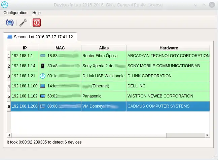Screen dimensions: 218x160
Task: Open the Help menu
Action: (36, 13)
